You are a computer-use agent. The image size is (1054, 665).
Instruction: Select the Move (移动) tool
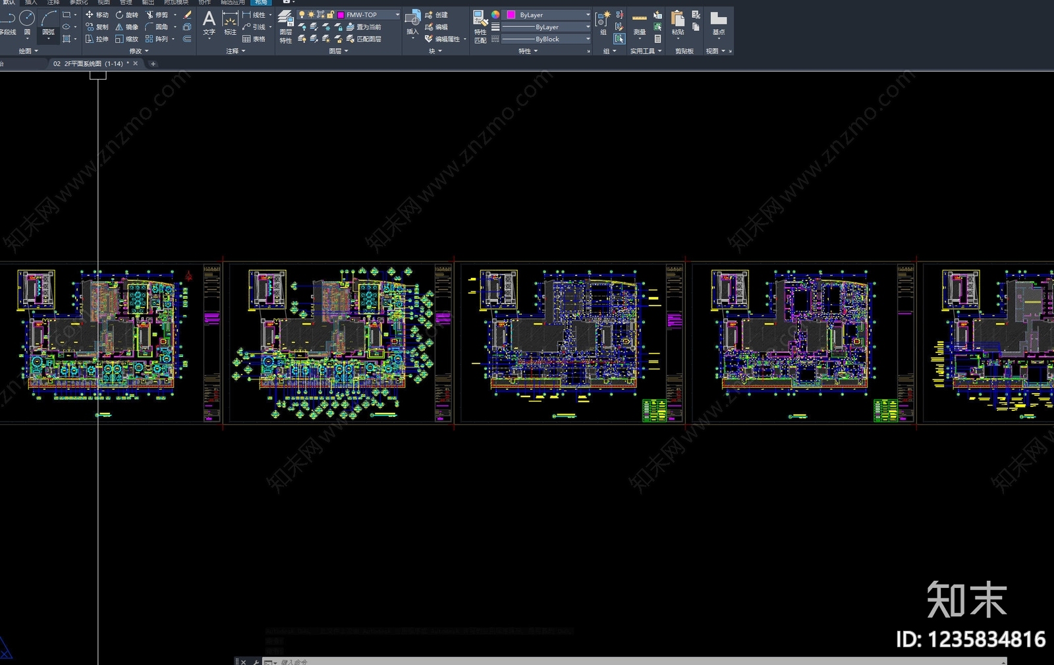[97, 14]
